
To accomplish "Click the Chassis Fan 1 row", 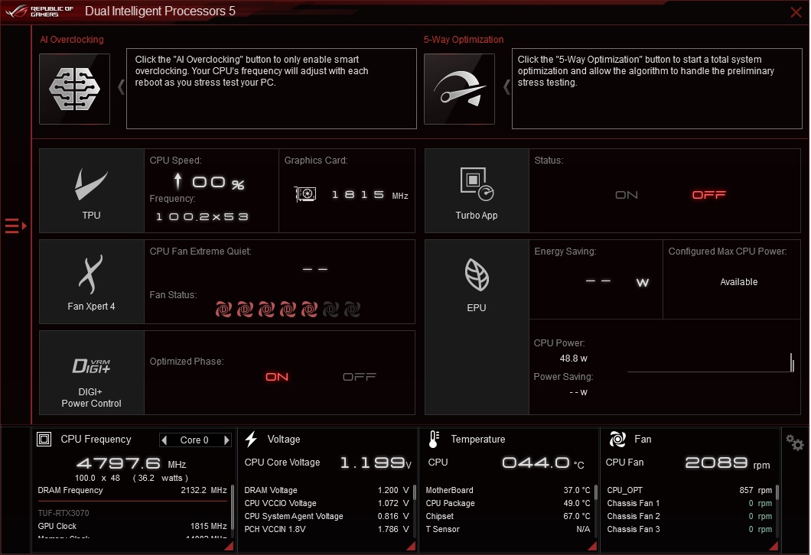I will (x=689, y=503).
